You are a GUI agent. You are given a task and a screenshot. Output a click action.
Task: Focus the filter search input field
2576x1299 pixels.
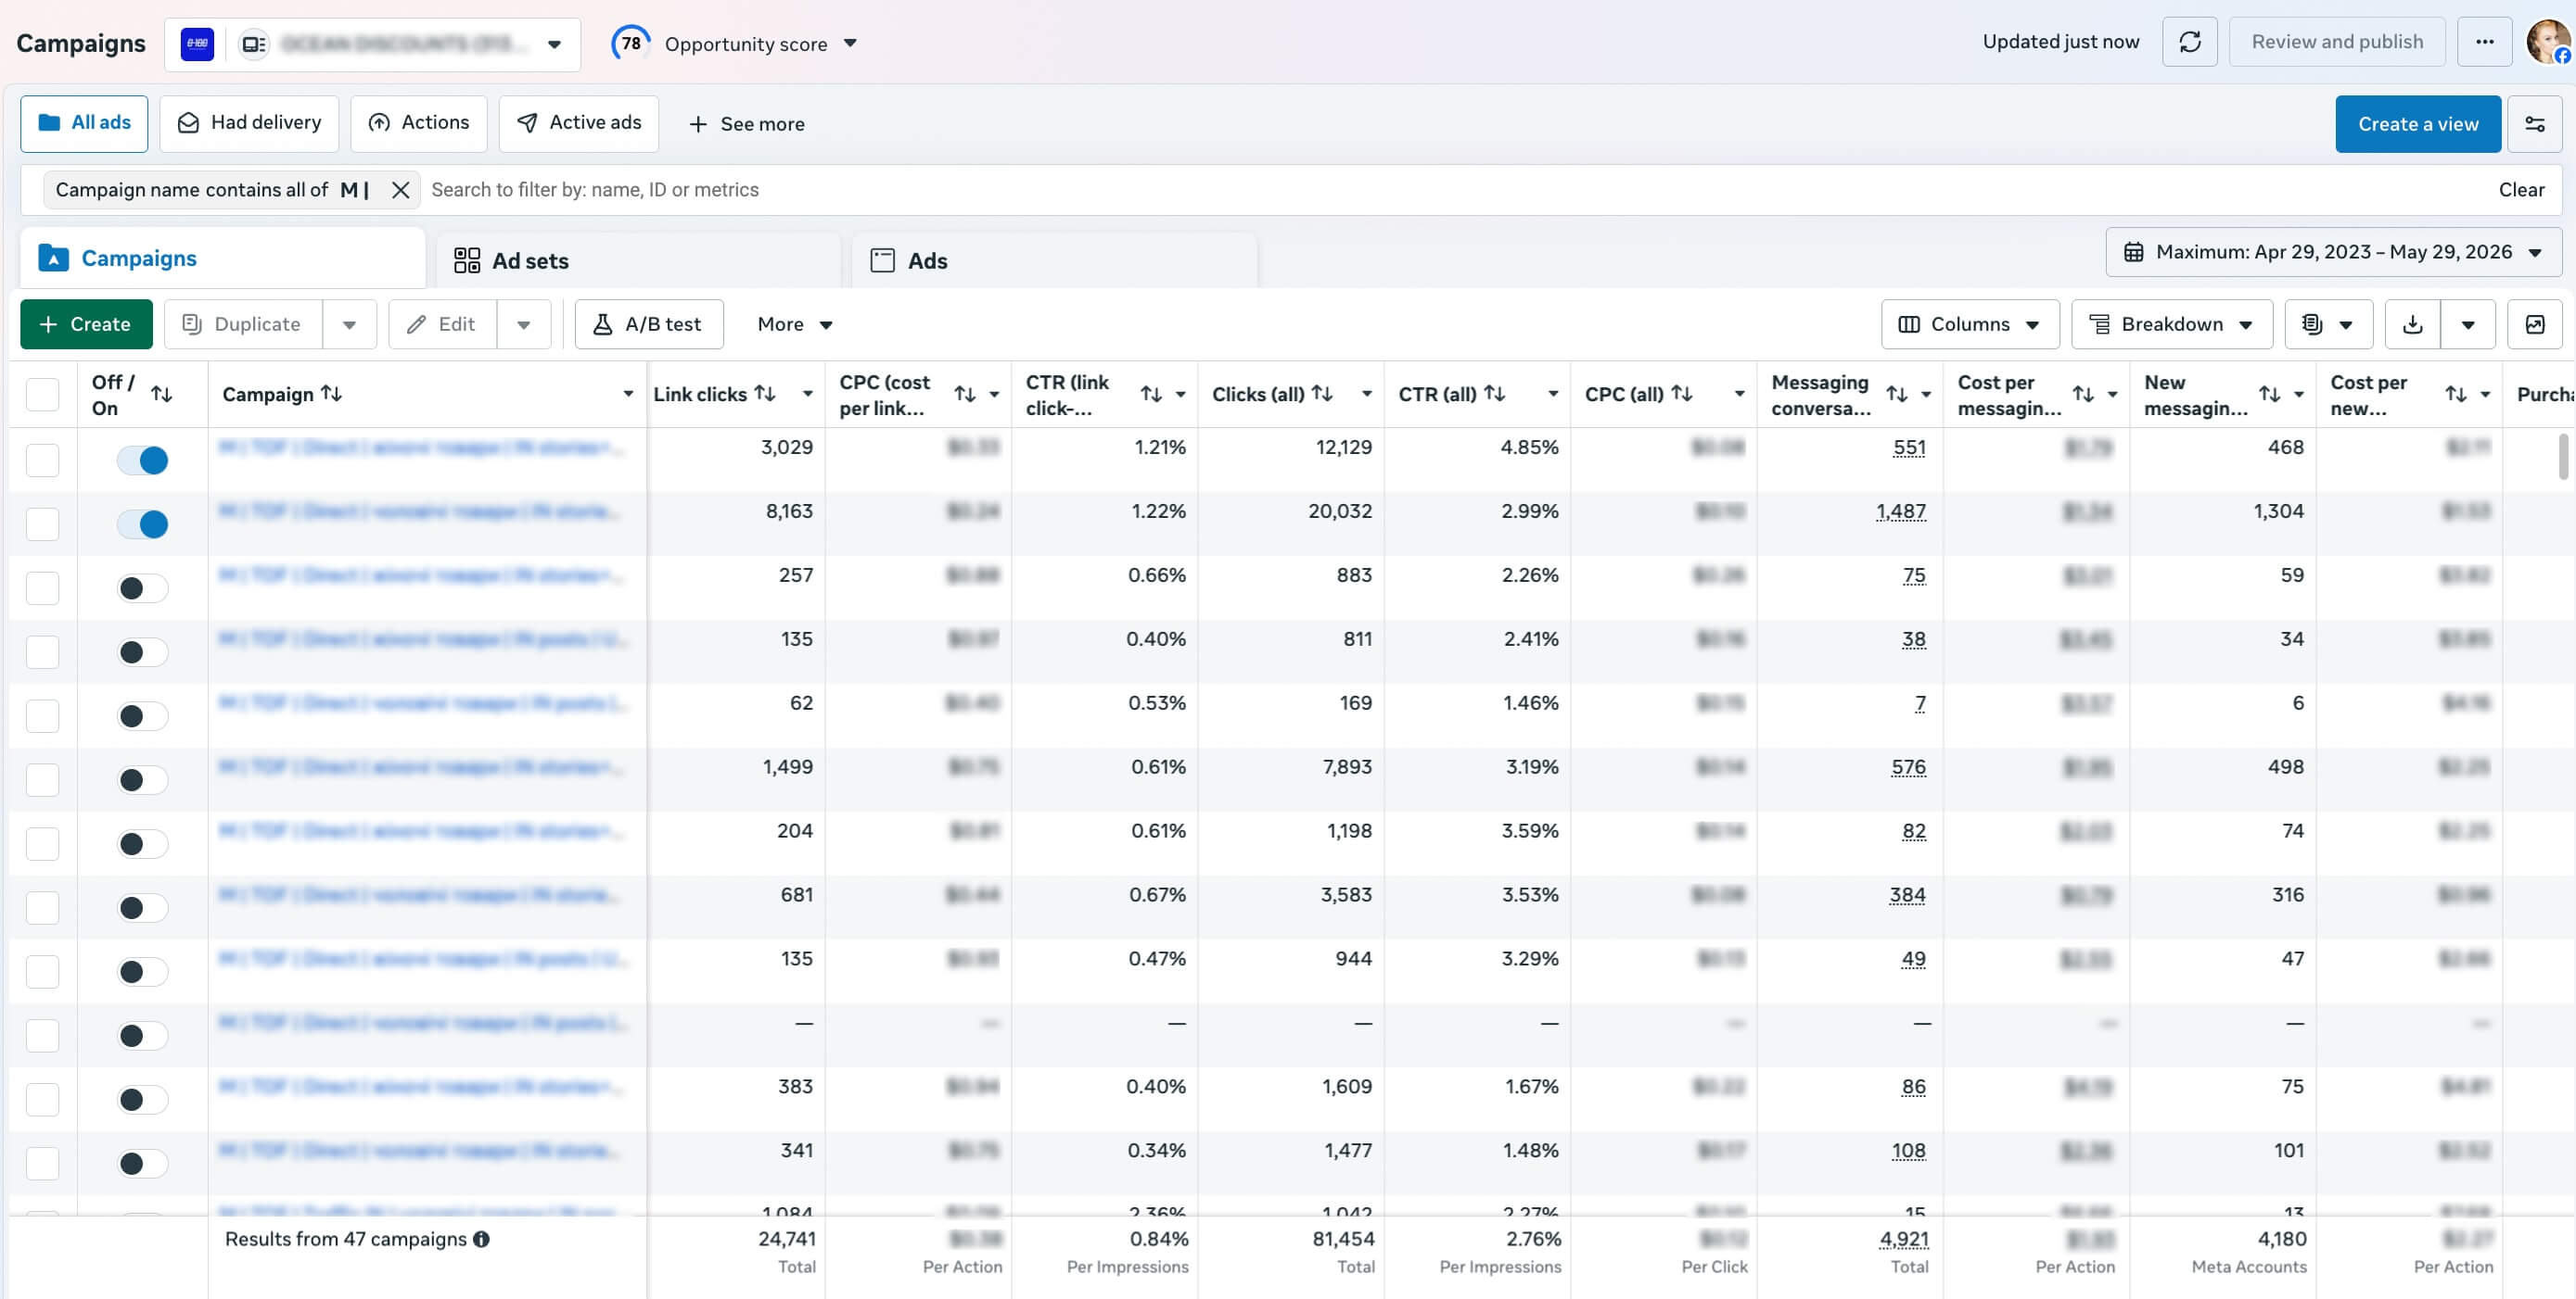[1455, 190]
